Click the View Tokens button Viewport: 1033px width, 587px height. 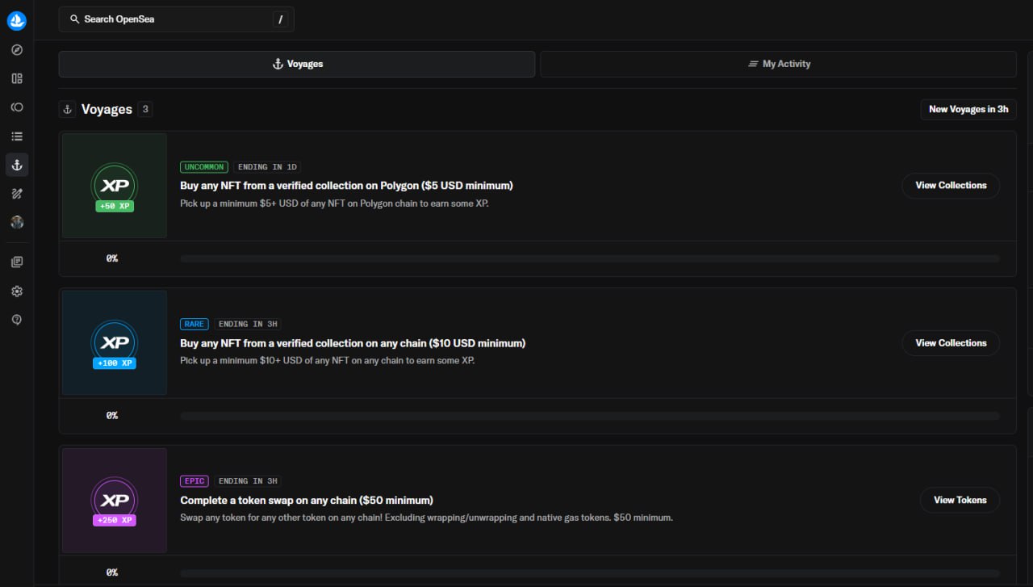(x=960, y=500)
